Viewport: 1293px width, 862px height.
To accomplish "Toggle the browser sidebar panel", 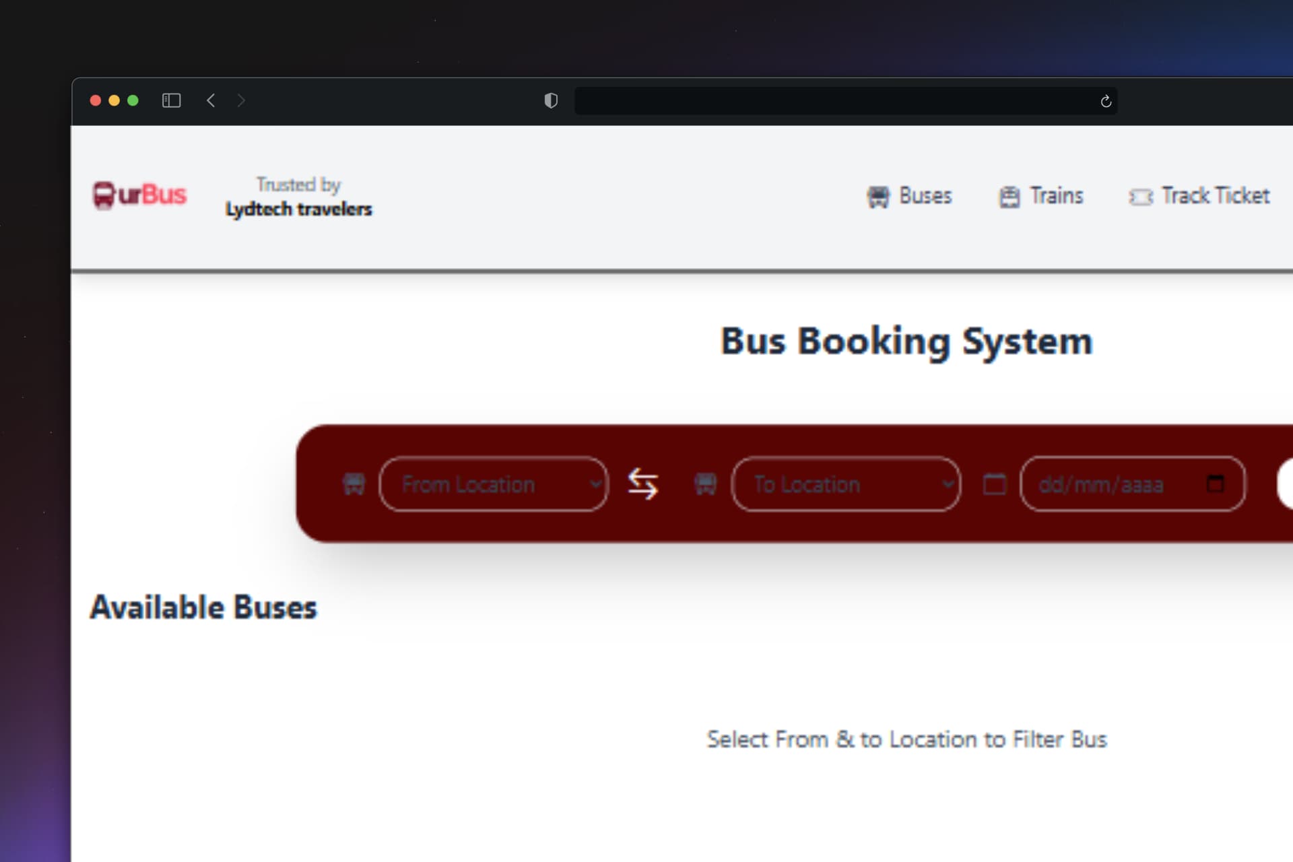I will point(171,100).
